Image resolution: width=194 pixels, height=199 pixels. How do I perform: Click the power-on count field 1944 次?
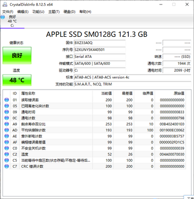177,64
